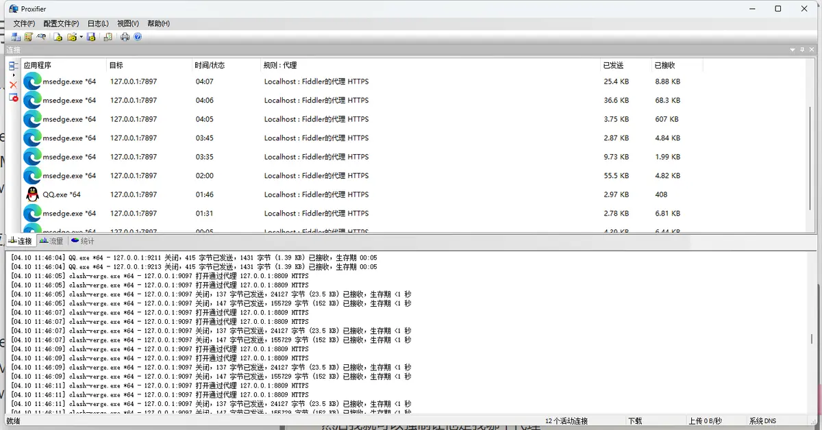Toggle the pin on the 连接 panel
The height and width of the screenshot is (430, 822).
pos(802,50)
